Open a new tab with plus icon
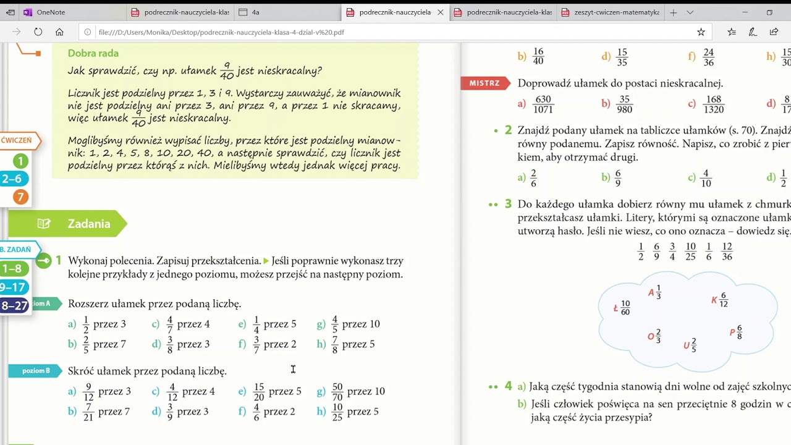 (674, 12)
